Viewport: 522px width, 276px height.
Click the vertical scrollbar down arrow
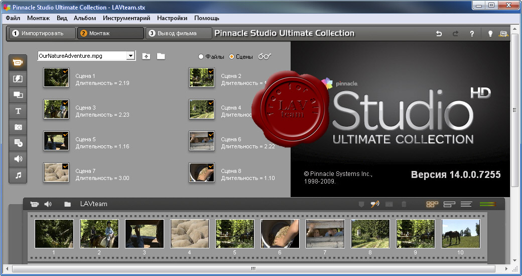click(514, 260)
